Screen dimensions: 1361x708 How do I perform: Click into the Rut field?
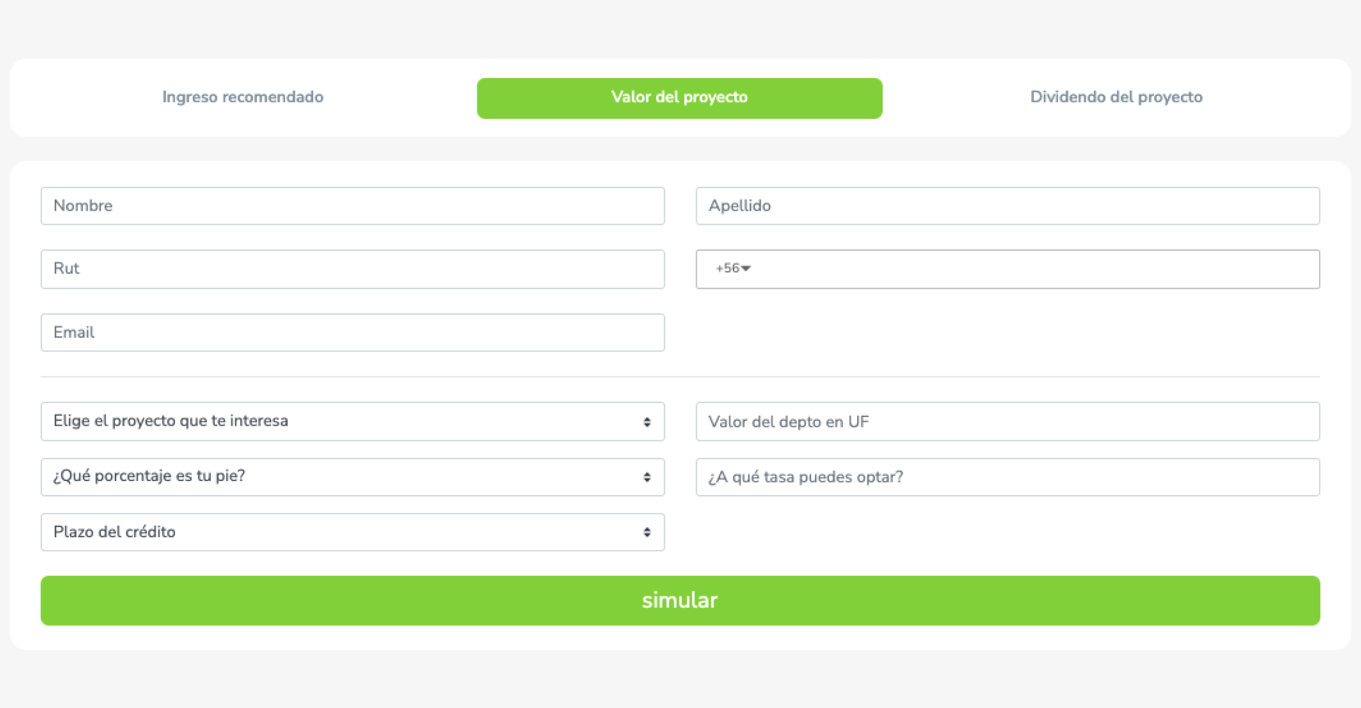352,269
